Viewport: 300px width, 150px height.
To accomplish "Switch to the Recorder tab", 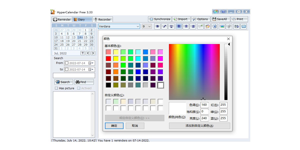I will (102, 19).
